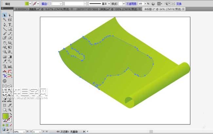Select the Type (T) tool
This screenshot has width=213, height=134.
coord(10,25)
